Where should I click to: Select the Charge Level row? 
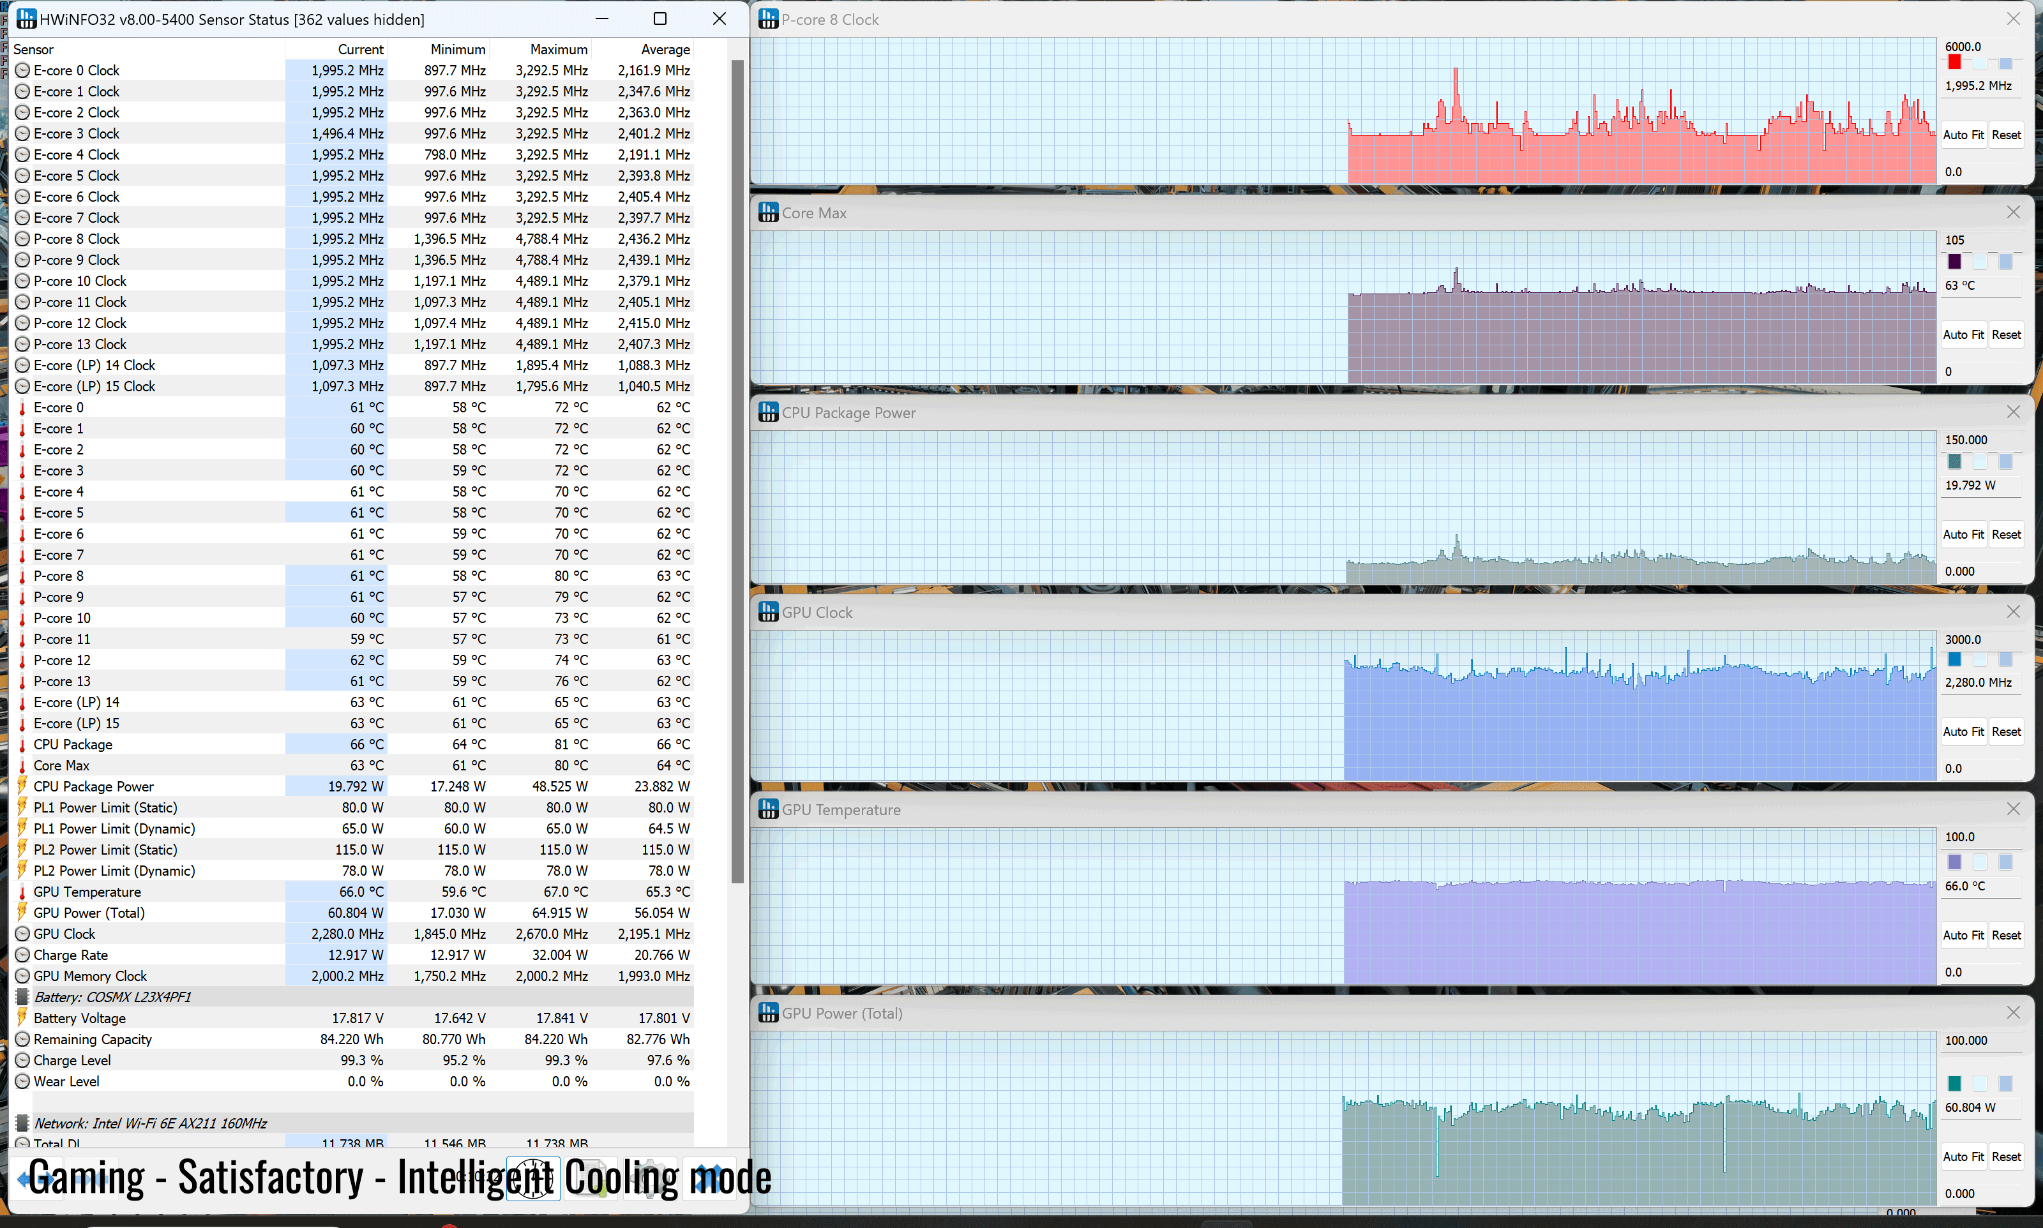(x=354, y=1060)
